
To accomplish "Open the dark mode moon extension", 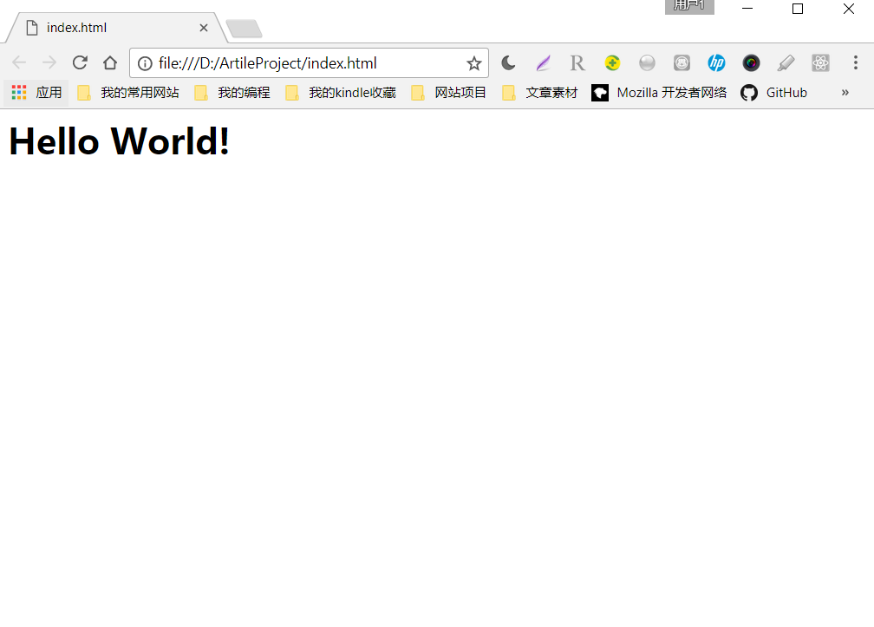I will (508, 62).
